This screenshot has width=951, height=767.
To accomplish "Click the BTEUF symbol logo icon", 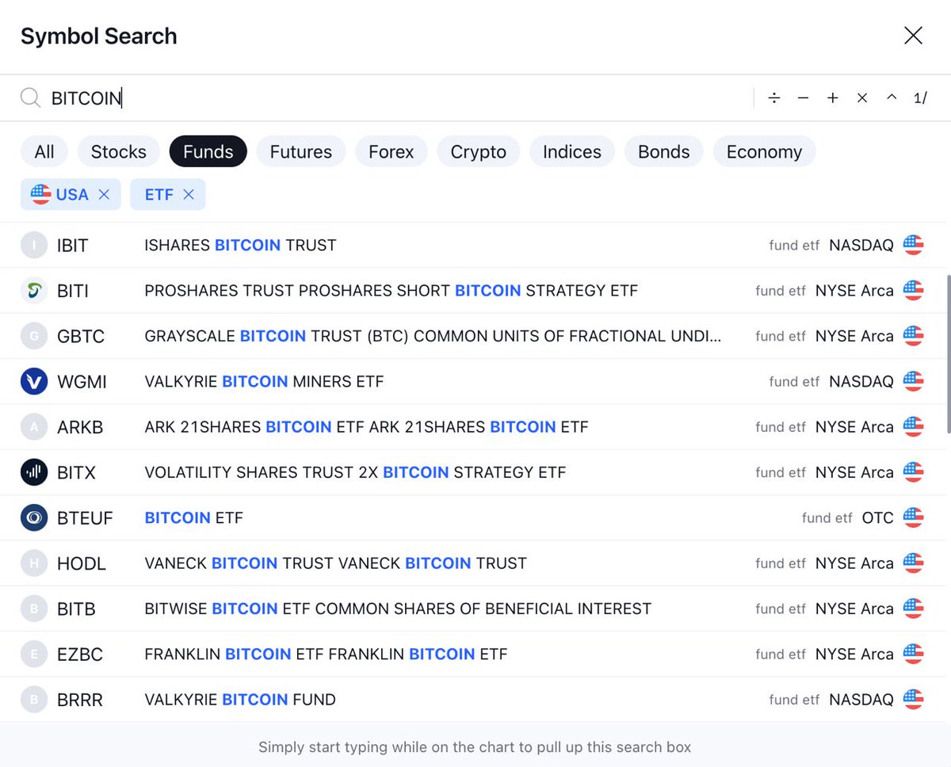I will click(x=34, y=518).
